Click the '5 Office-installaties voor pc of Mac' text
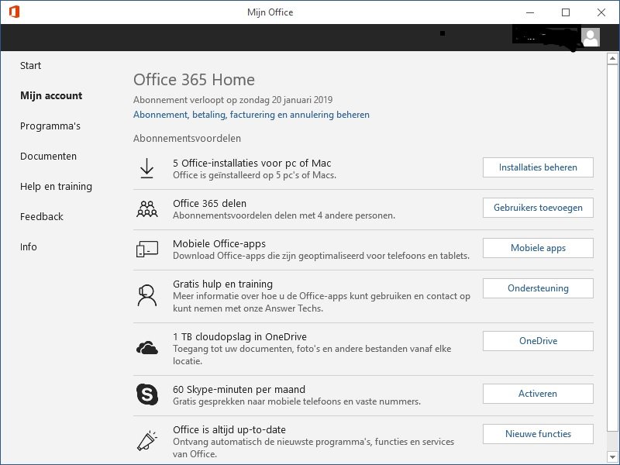Screen dimensions: 620x465 click(x=252, y=163)
